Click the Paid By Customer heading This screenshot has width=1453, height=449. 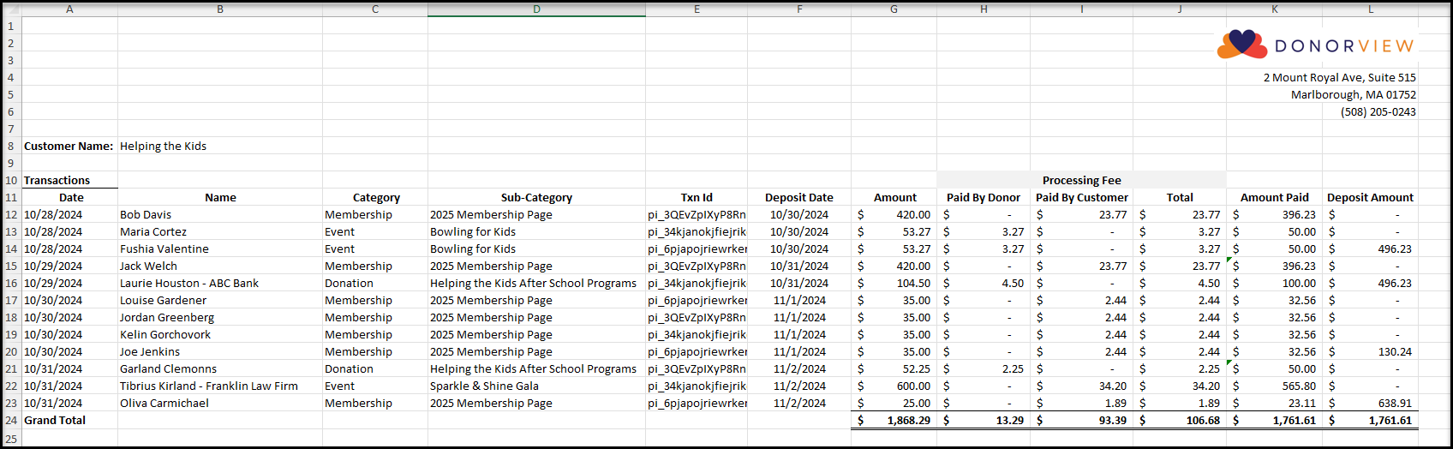pyautogui.click(x=1081, y=198)
